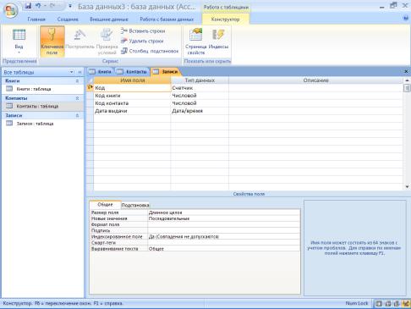Switch to the Контакты document tab
Viewport: 411px width, 309px height.
pyautogui.click(x=133, y=72)
